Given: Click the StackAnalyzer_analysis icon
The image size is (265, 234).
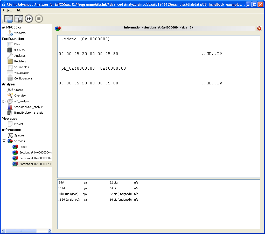Looking at the screenshot, I should (10, 107).
